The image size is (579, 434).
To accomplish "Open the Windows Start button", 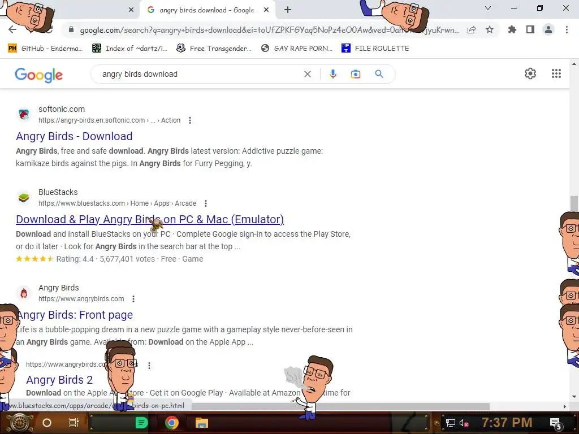I will (20, 423).
